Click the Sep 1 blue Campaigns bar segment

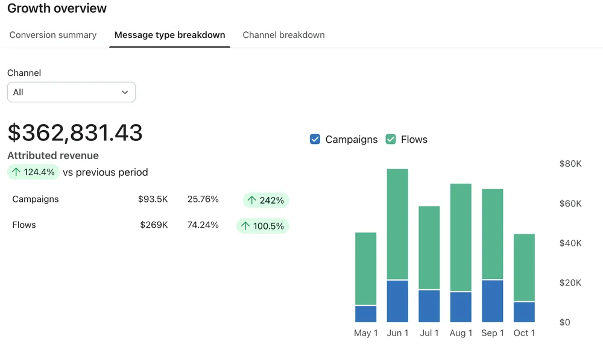coord(493,301)
